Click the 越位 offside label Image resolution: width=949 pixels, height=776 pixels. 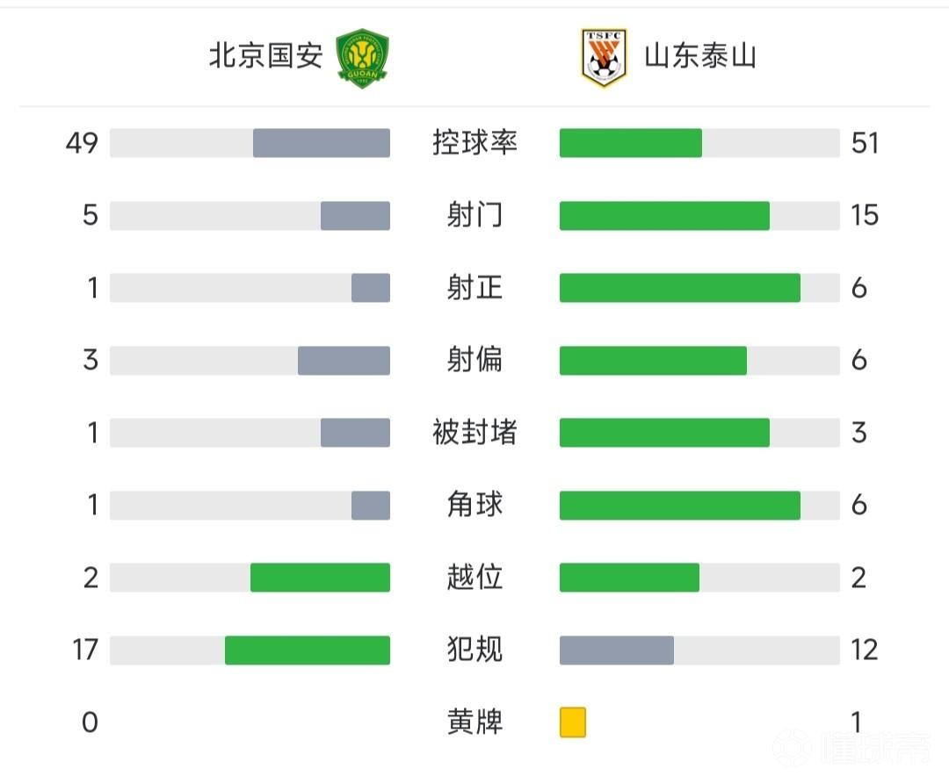(474, 578)
